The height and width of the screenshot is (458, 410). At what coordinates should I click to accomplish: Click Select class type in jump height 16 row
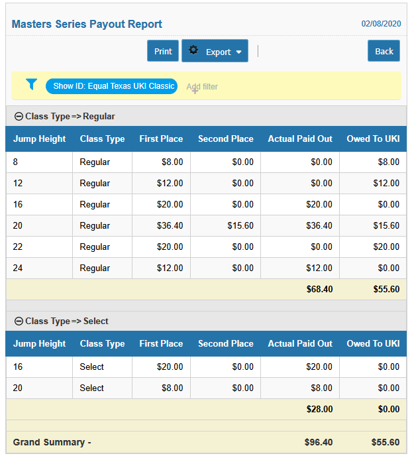(102, 367)
